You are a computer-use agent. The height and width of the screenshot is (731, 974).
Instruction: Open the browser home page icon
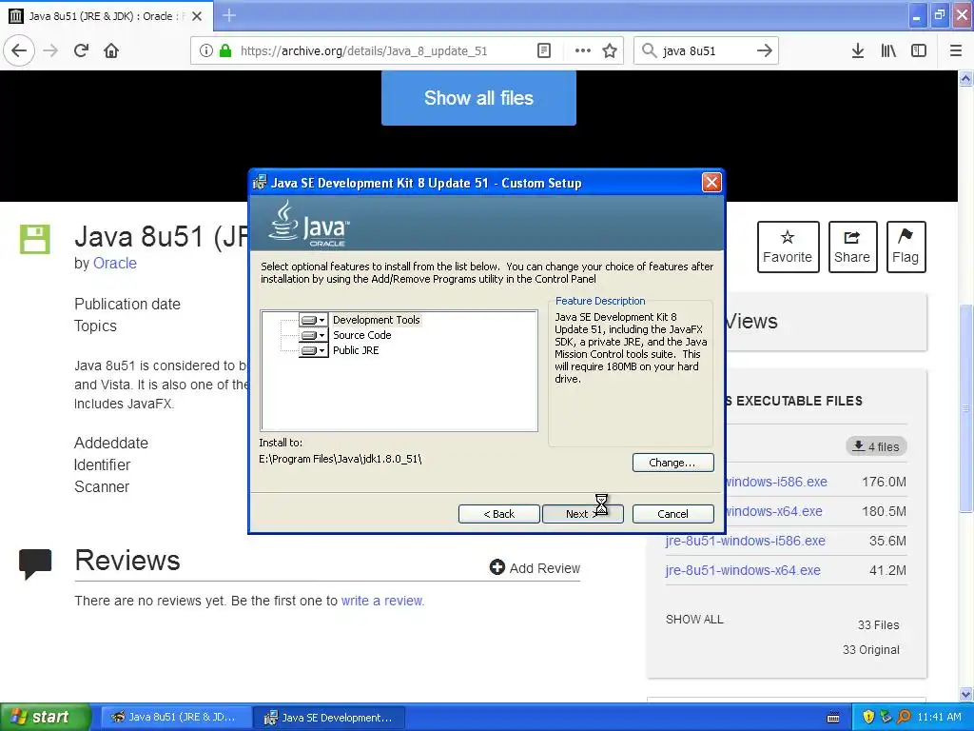[x=111, y=50]
